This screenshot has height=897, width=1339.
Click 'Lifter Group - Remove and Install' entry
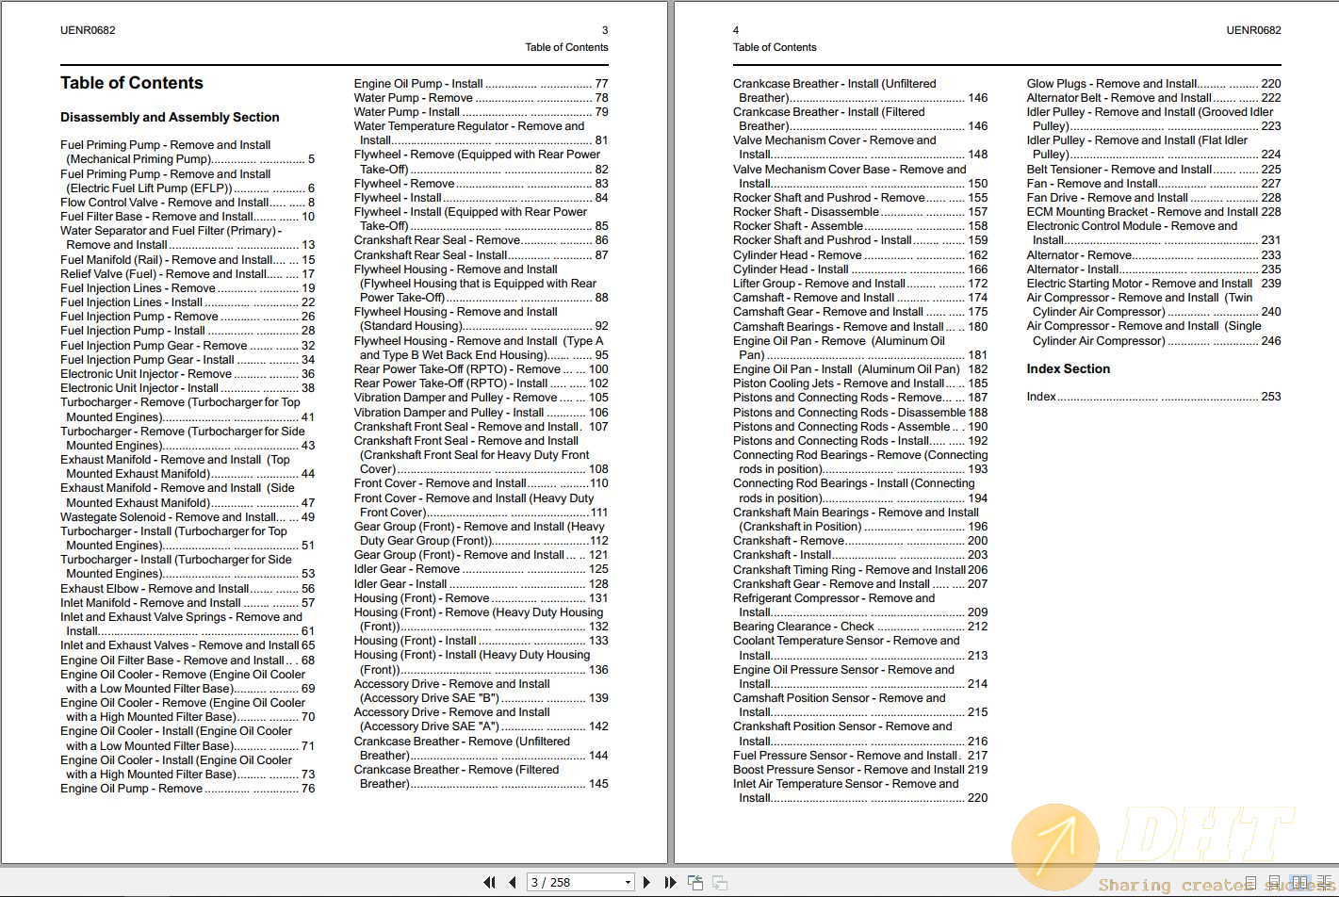coord(860,283)
